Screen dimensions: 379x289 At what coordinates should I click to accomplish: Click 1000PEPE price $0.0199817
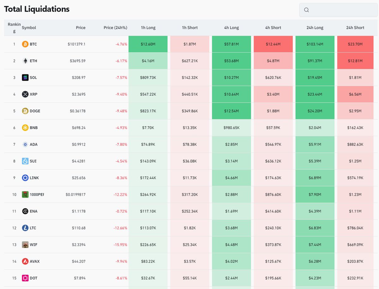(x=75, y=194)
